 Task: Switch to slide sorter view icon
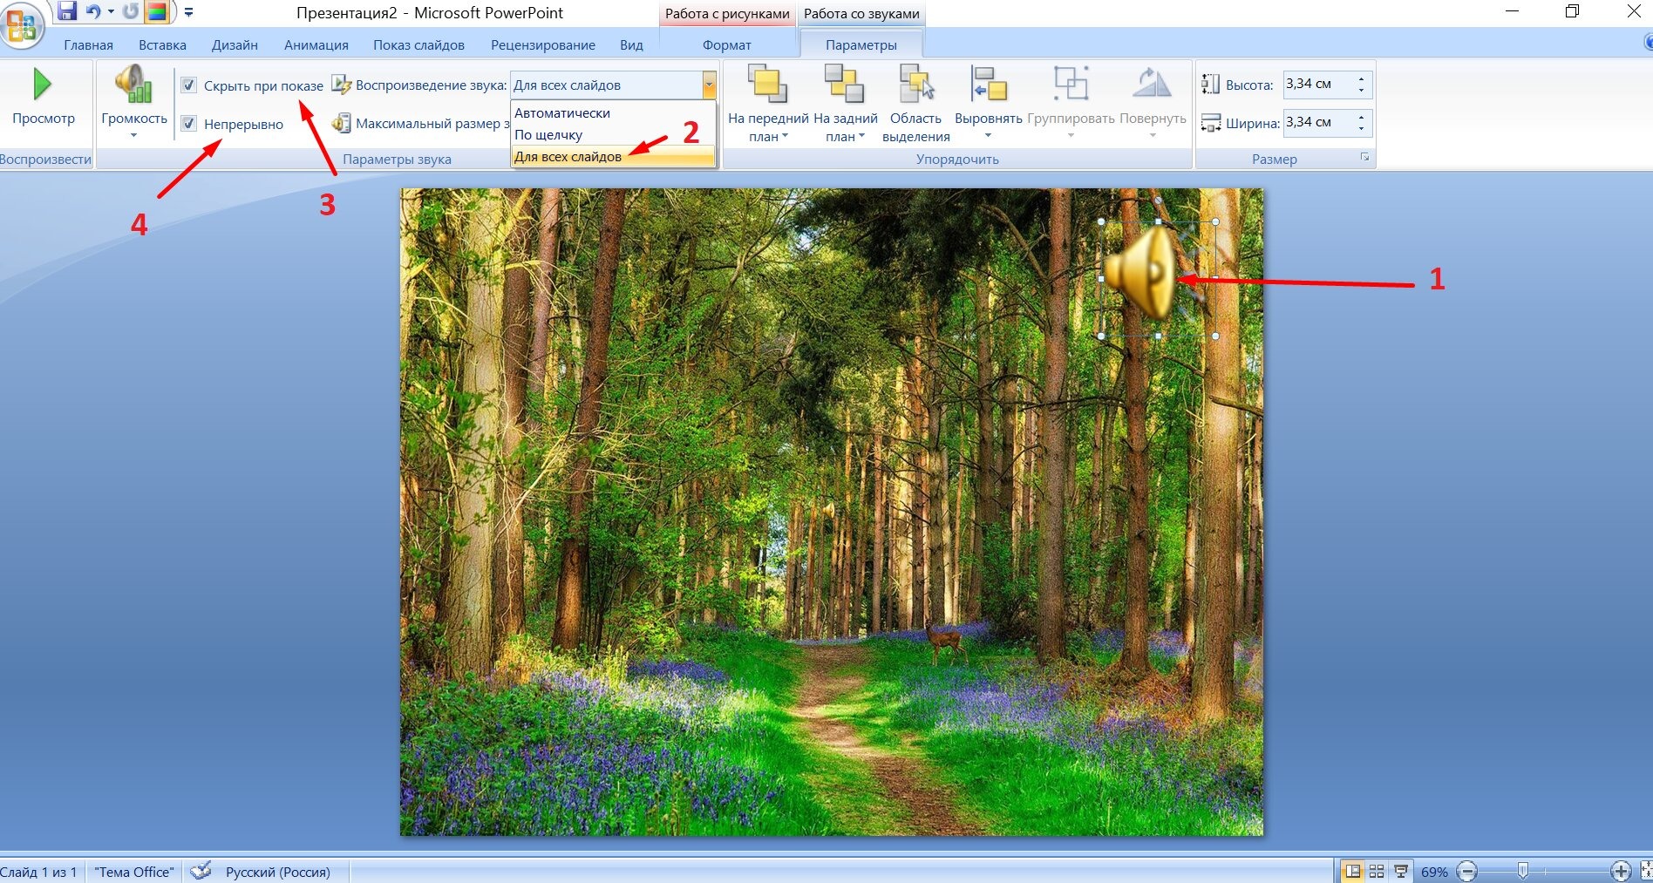point(1377,871)
